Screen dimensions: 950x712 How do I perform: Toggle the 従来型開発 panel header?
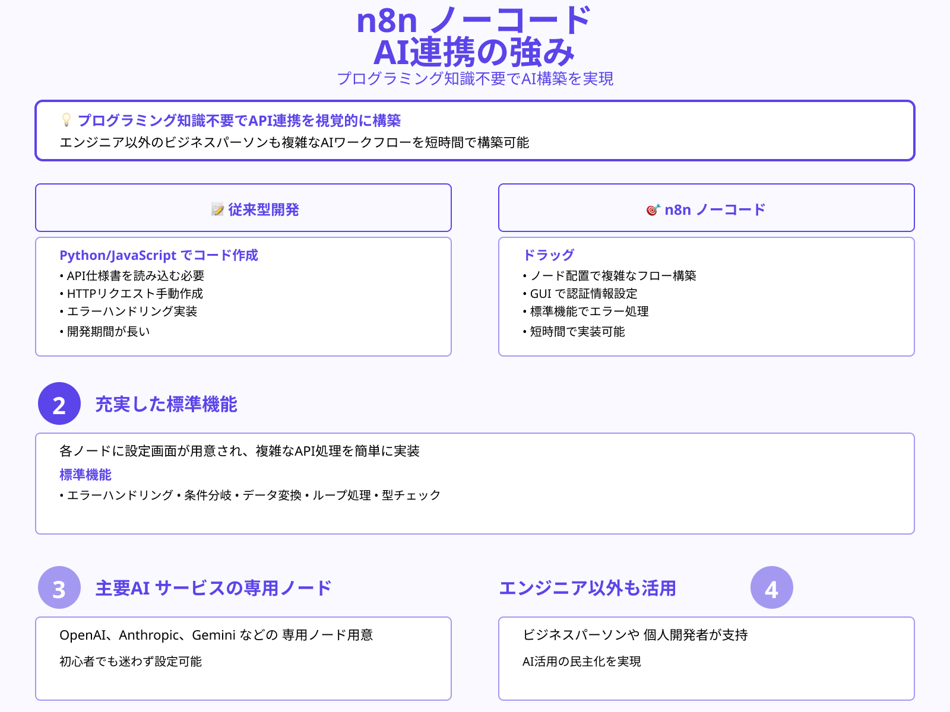(x=243, y=208)
